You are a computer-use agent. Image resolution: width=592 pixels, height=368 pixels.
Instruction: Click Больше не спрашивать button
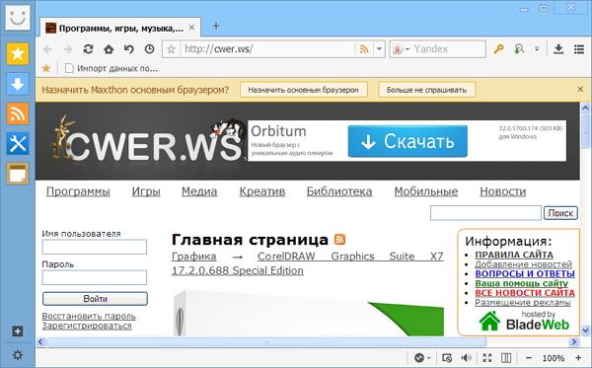pyautogui.click(x=426, y=90)
